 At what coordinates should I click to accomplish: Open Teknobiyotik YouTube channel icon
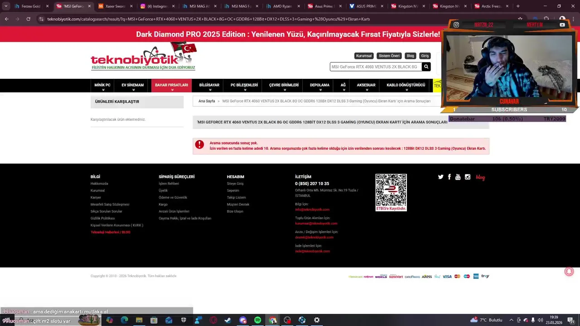click(x=458, y=177)
